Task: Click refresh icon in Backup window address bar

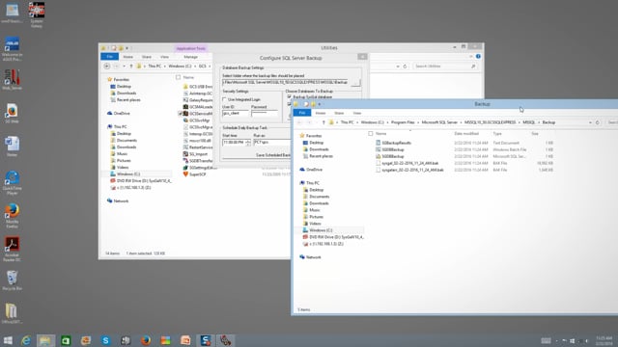Action: coord(598,122)
